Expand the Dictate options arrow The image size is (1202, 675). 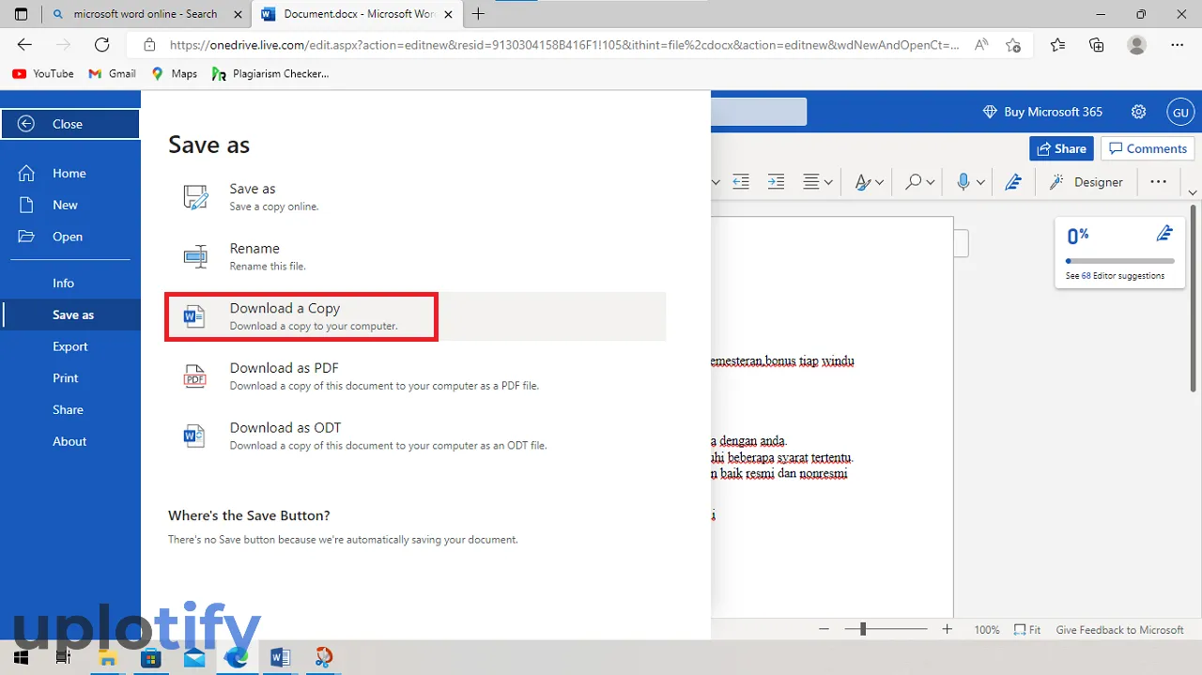pos(980,182)
